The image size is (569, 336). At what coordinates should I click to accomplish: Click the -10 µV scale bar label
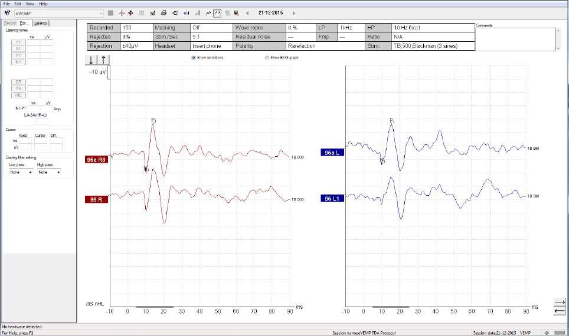coord(97,72)
